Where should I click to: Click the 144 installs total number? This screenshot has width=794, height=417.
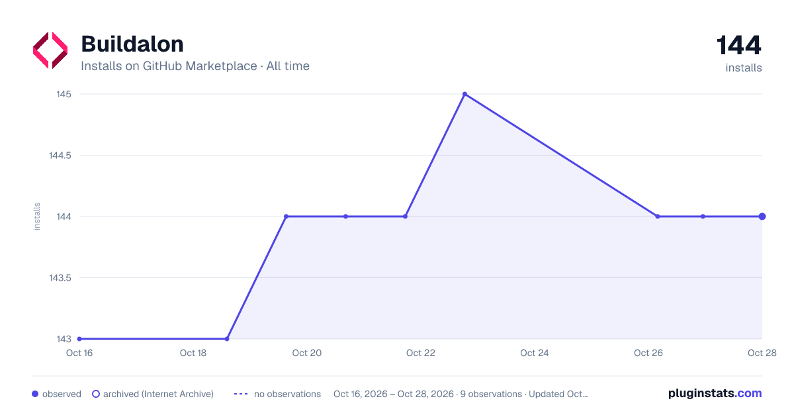click(x=739, y=45)
